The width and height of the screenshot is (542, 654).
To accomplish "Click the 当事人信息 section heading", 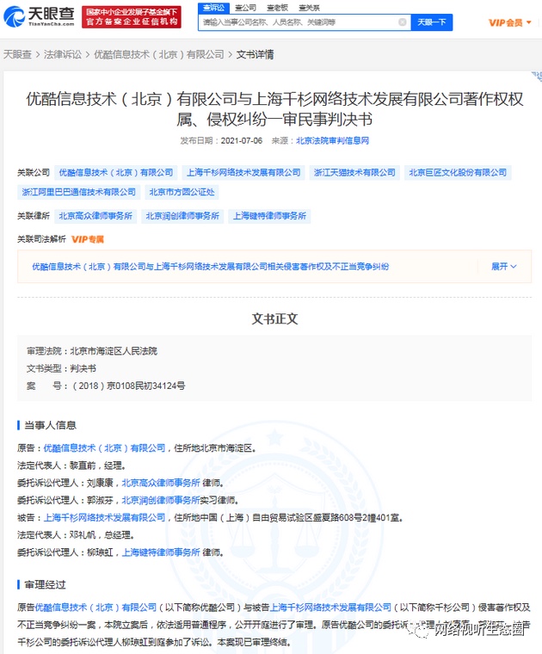I will click(50, 425).
